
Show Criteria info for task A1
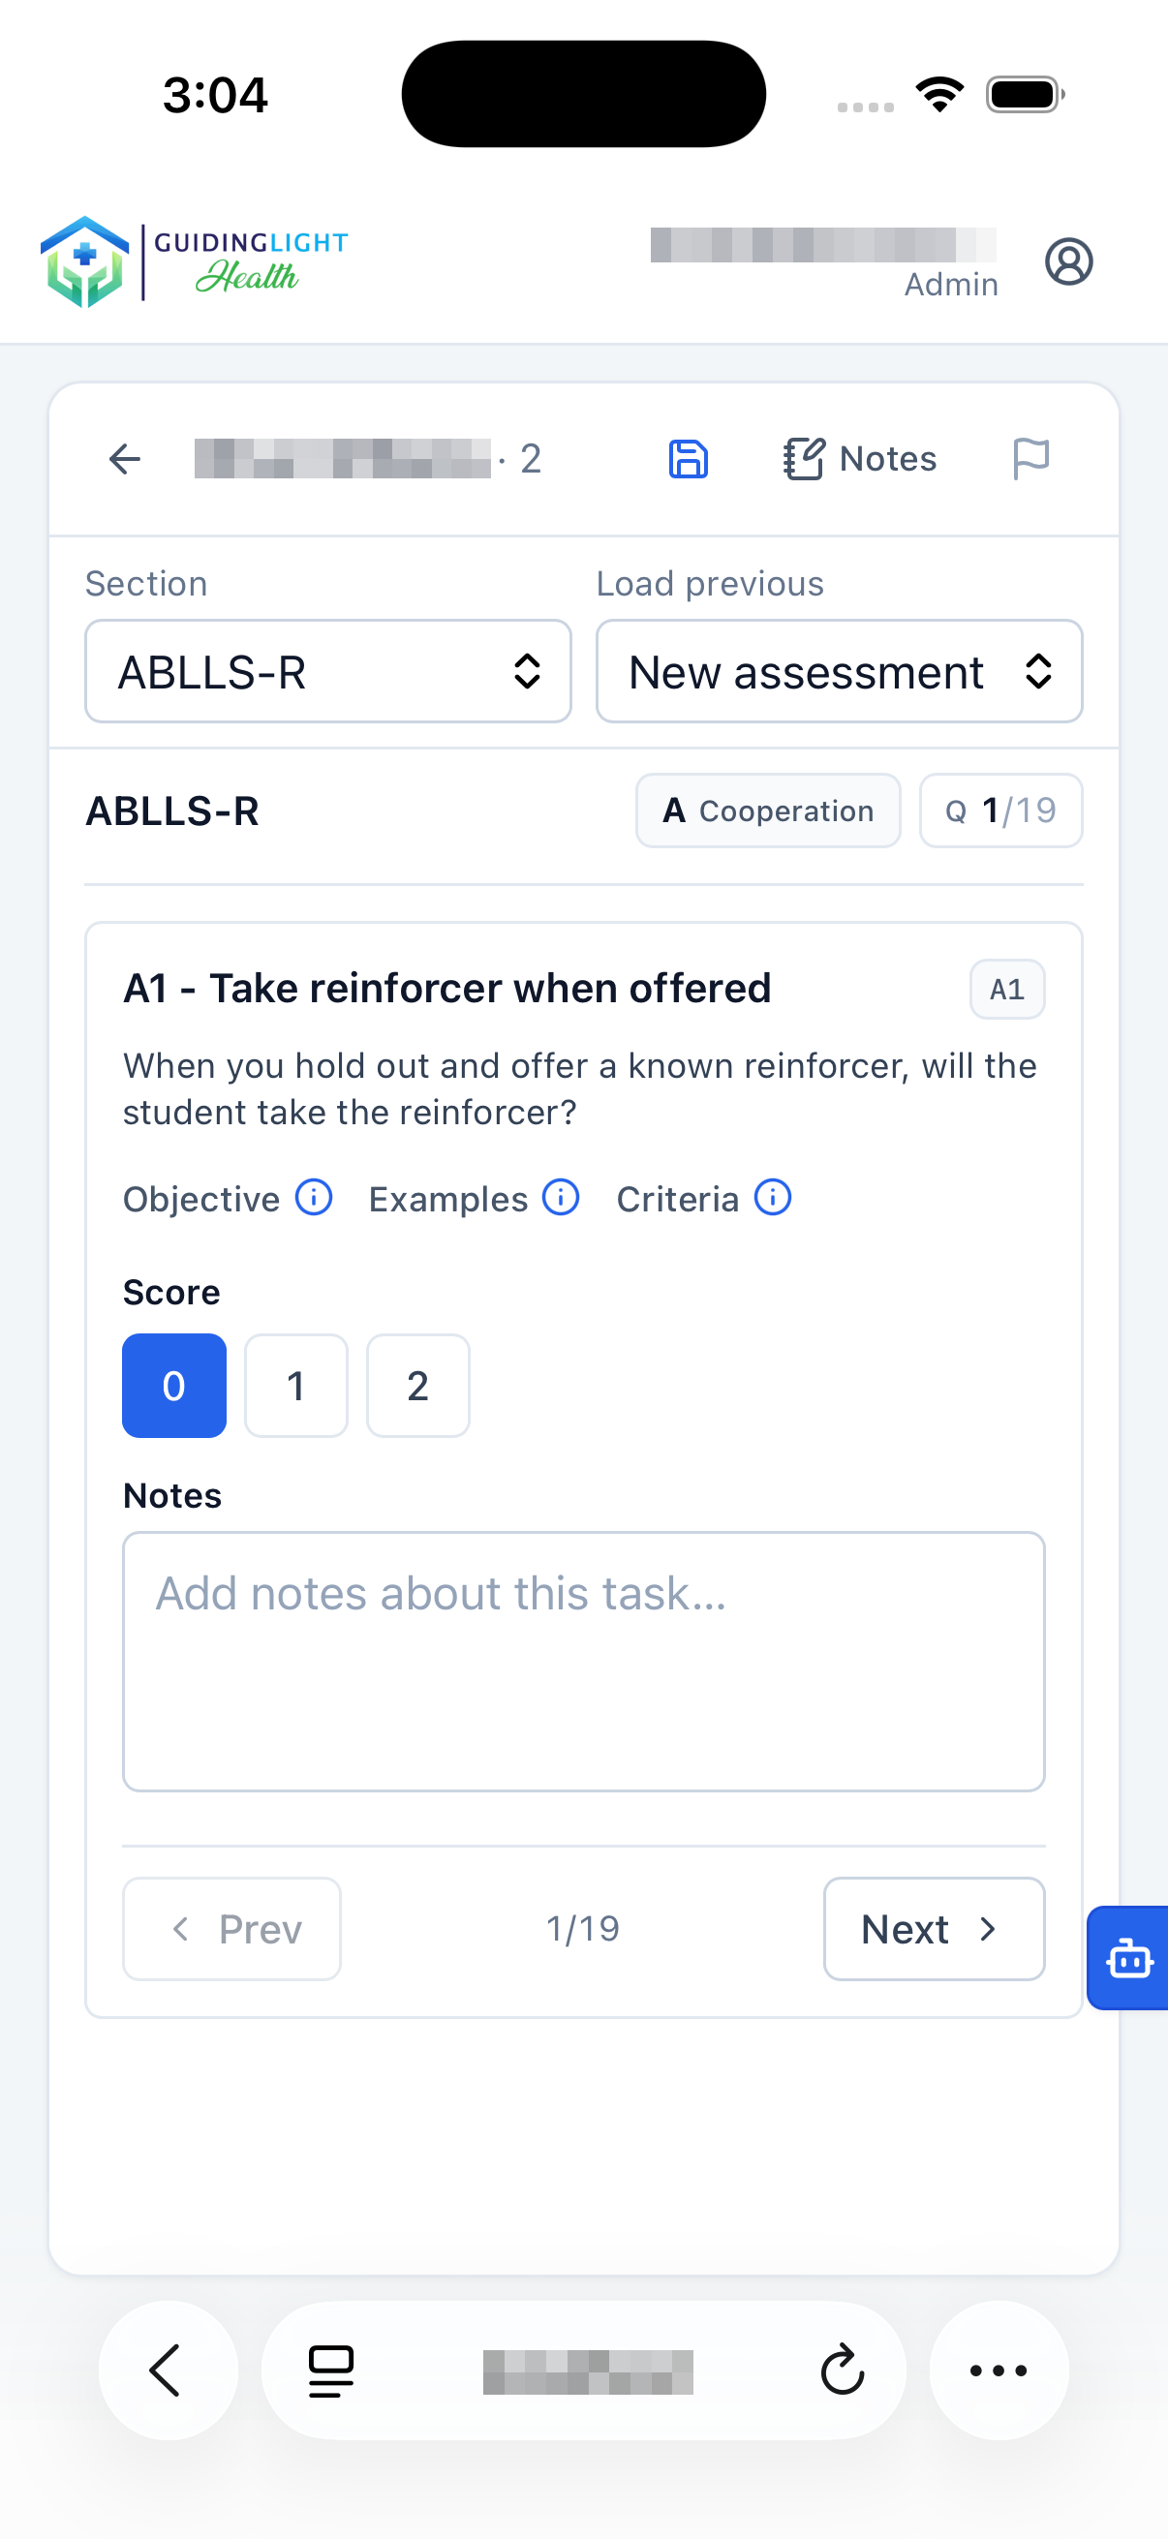tap(773, 1198)
